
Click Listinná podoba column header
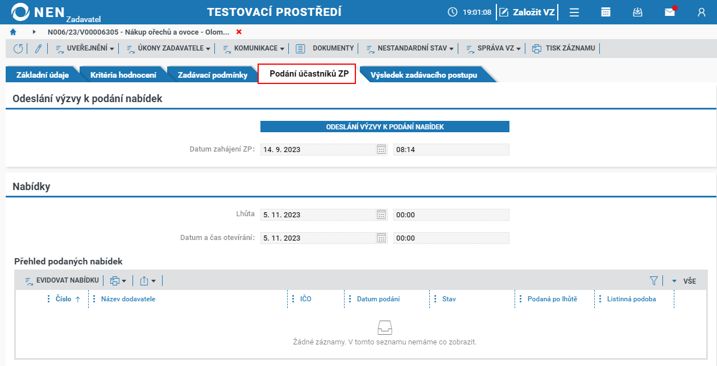click(631, 299)
